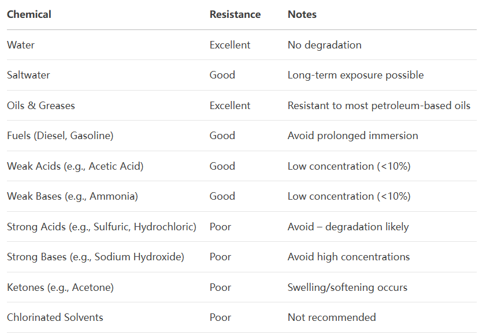
Task: Click Weak Bases (e.g., Ammonia) cell
Action: click(x=72, y=197)
